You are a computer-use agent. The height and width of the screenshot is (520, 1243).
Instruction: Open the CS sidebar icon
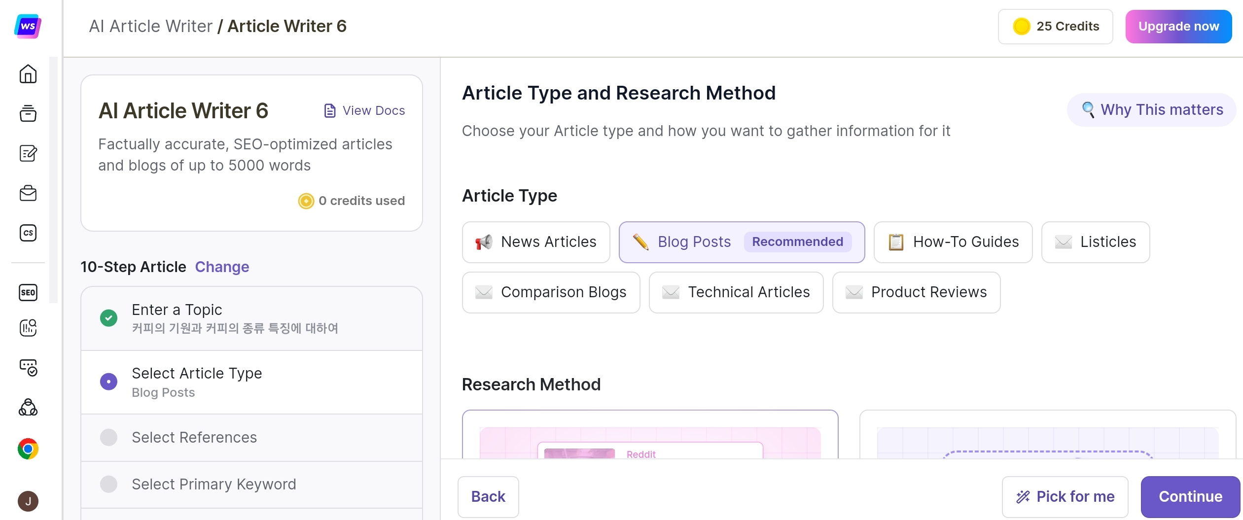coord(28,233)
